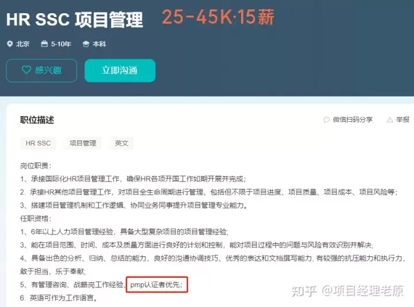Viewport: 414px width, 307px height.
Task: Click the 任职资格 heading line
Action: click(36, 218)
